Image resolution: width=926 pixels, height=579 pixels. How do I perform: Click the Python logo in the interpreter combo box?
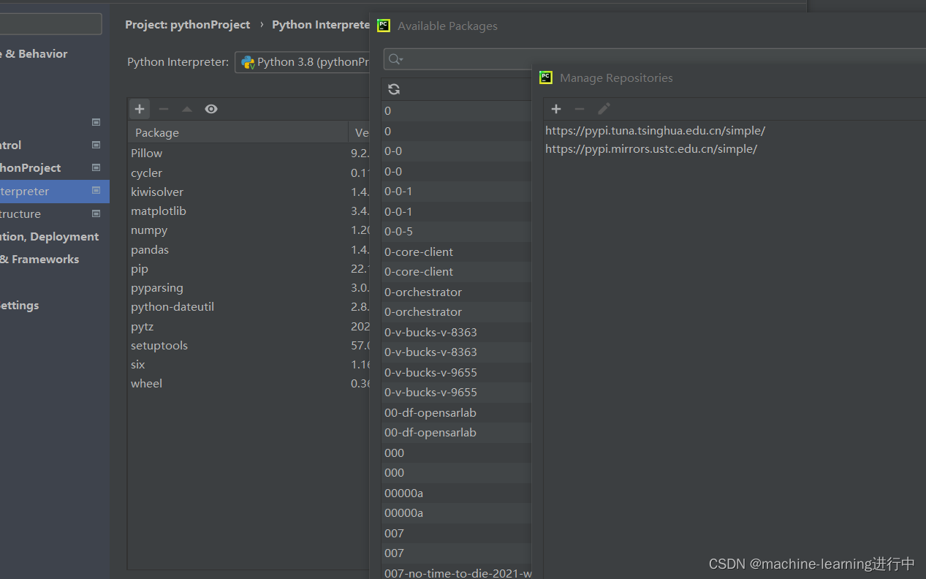tap(248, 62)
